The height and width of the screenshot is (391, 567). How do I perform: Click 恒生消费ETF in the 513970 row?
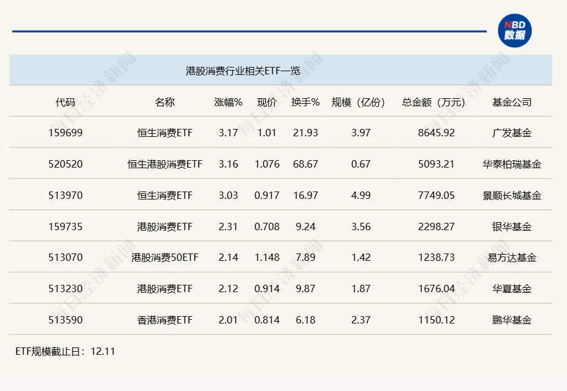click(x=165, y=195)
